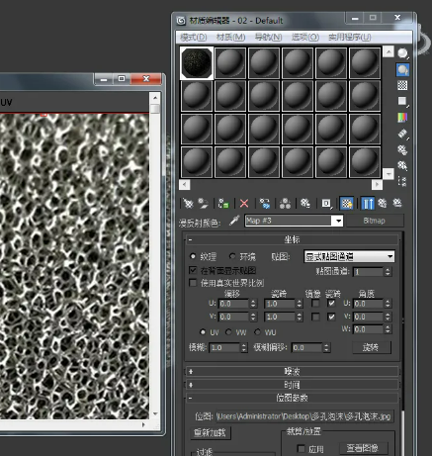Click the 模糊偏移 value field
Viewport: 432px width, 456px height.
(306, 347)
